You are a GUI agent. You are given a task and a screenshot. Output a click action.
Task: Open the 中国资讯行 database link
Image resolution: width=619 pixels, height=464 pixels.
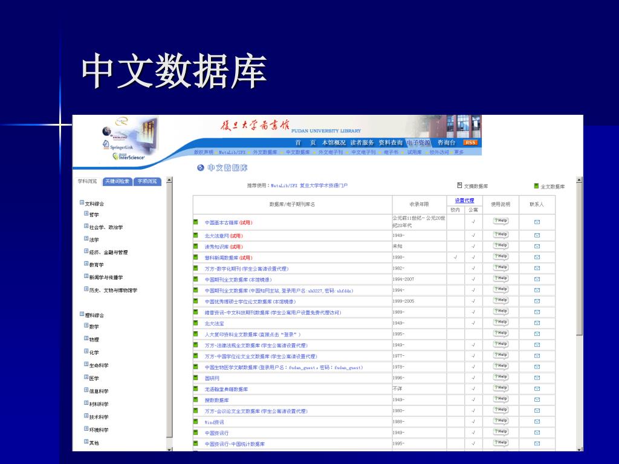(217, 433)
